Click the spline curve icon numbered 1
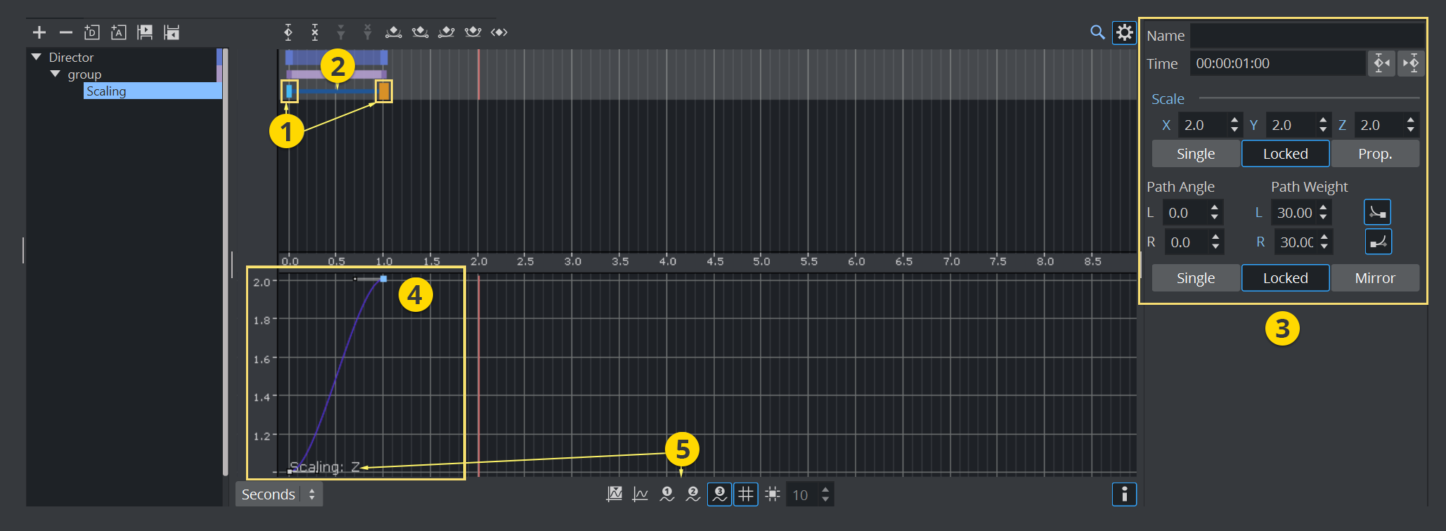Viewport: 1446px width, 531px height. coord(667,494)
